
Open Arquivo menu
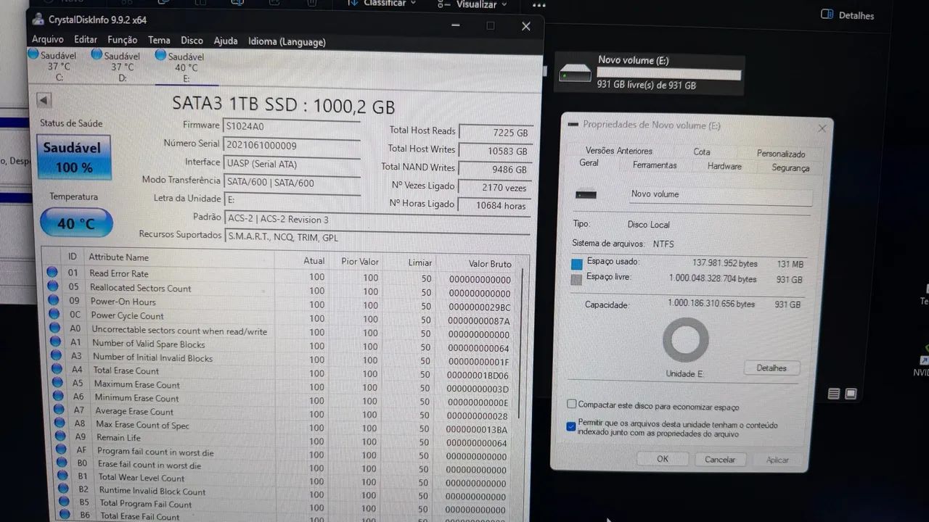coord(48,40)
